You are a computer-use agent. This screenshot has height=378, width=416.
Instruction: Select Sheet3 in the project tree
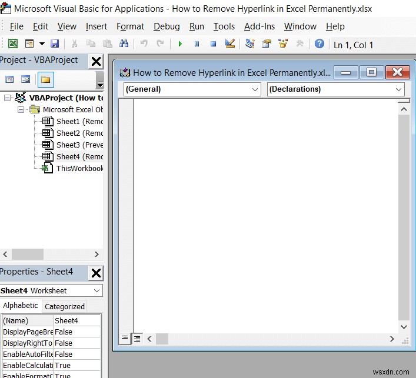point(72,145)
